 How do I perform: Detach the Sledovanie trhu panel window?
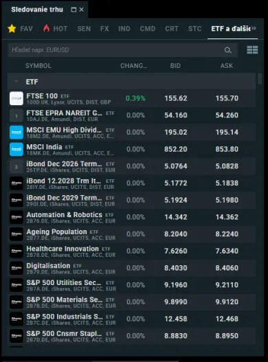tap(74, 10)
